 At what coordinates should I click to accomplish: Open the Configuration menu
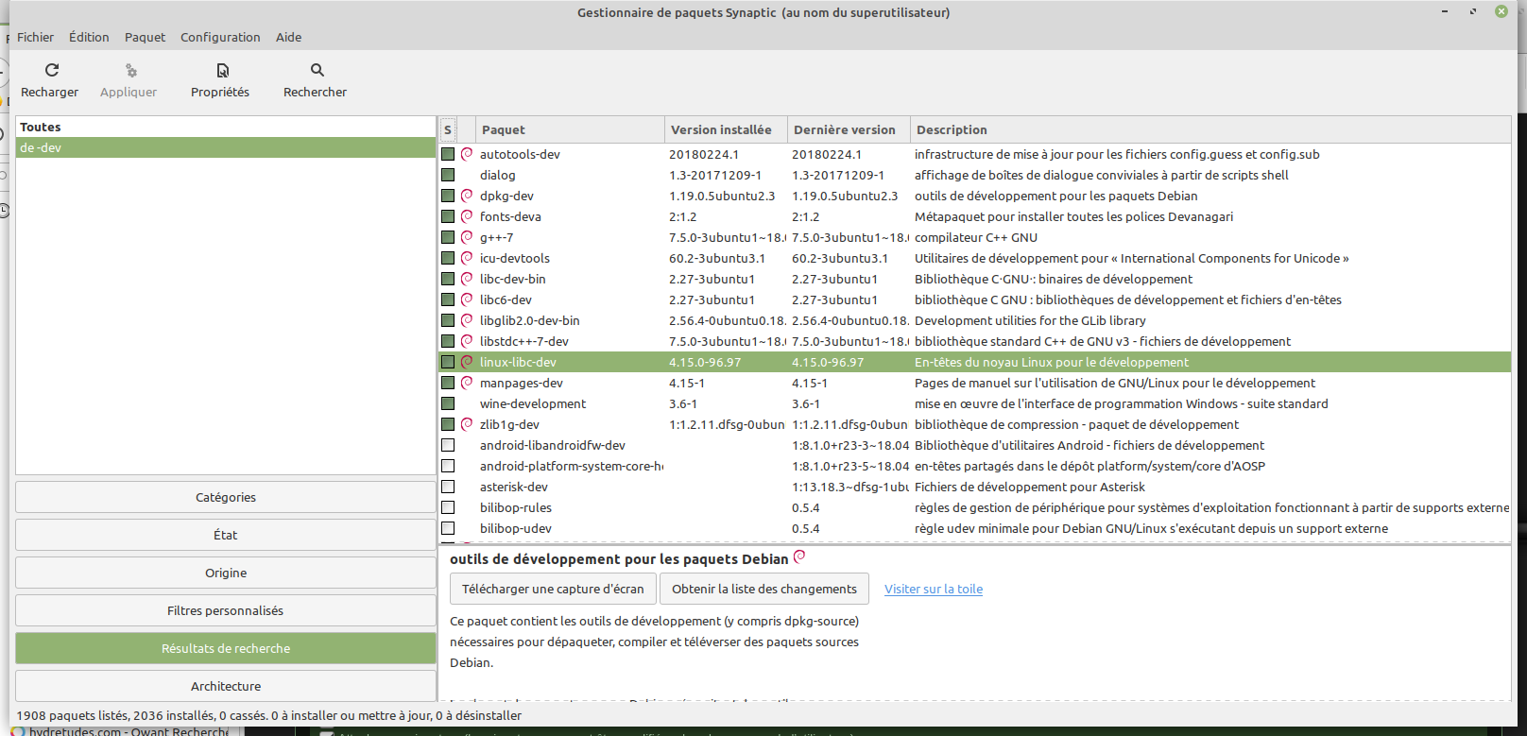click(220, 37)
